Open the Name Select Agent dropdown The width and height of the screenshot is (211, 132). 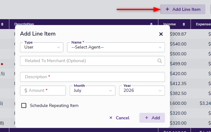click(x=116, y=47)
